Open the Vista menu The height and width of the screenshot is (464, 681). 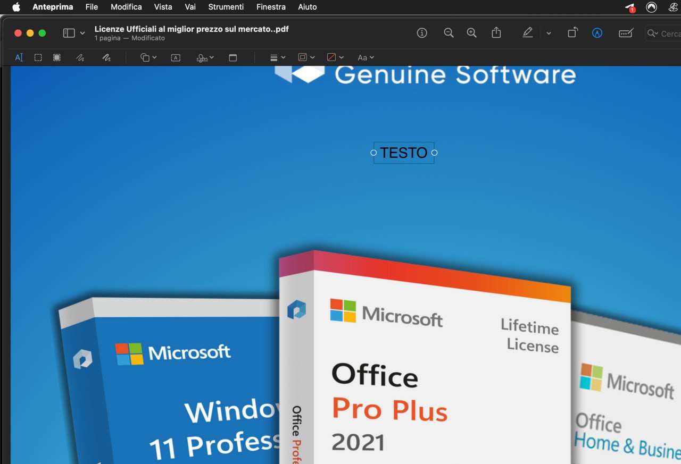tap(163, 7)
